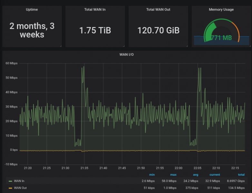Open the Total WAN Out panel menu
This screenshot has height=193, width=252.
(158, 10)
